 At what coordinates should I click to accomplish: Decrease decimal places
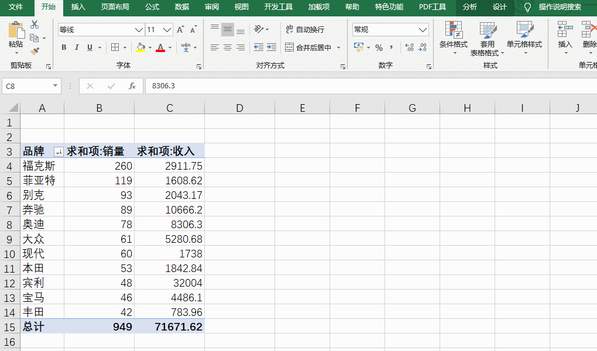(x=422, y=47)
